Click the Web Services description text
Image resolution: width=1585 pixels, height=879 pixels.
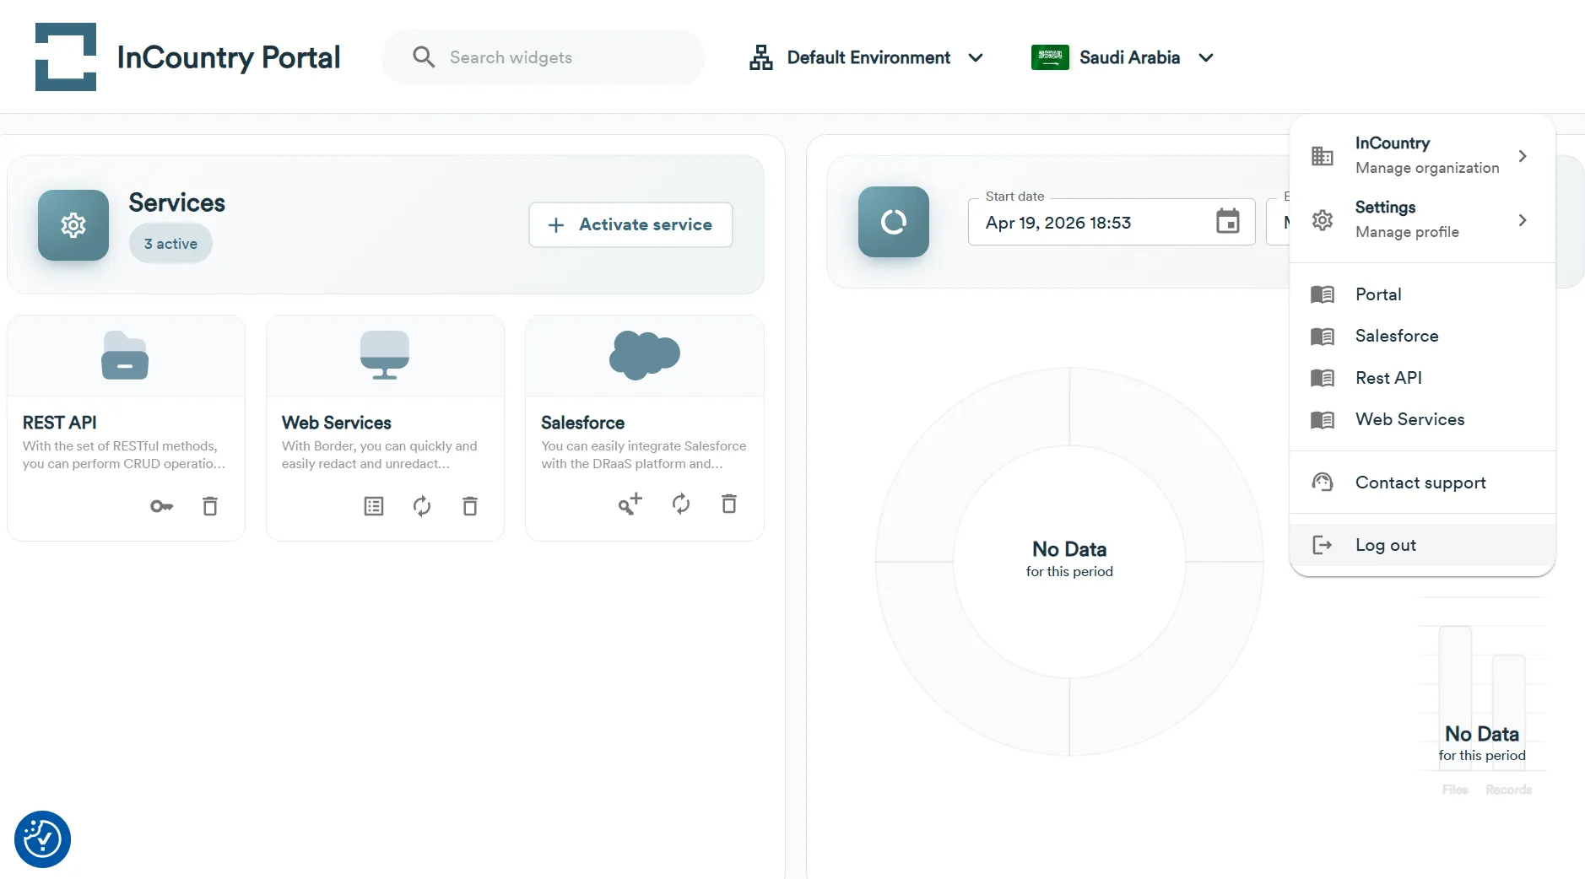coord(380,455)
